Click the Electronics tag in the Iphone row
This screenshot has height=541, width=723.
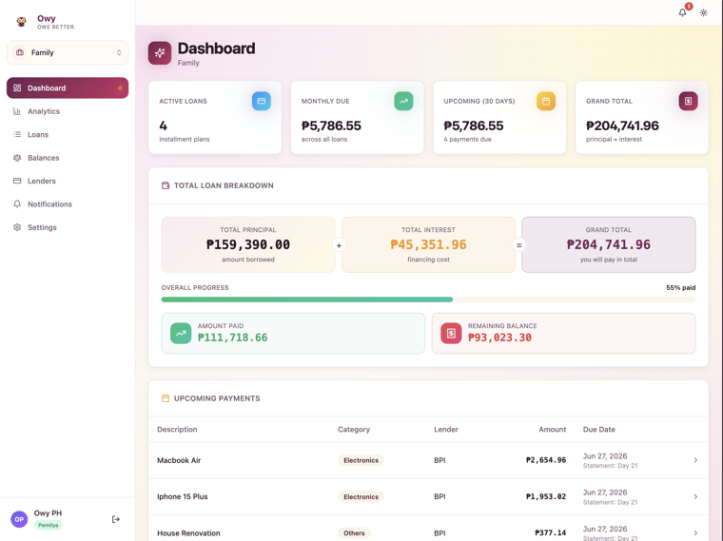361,496
